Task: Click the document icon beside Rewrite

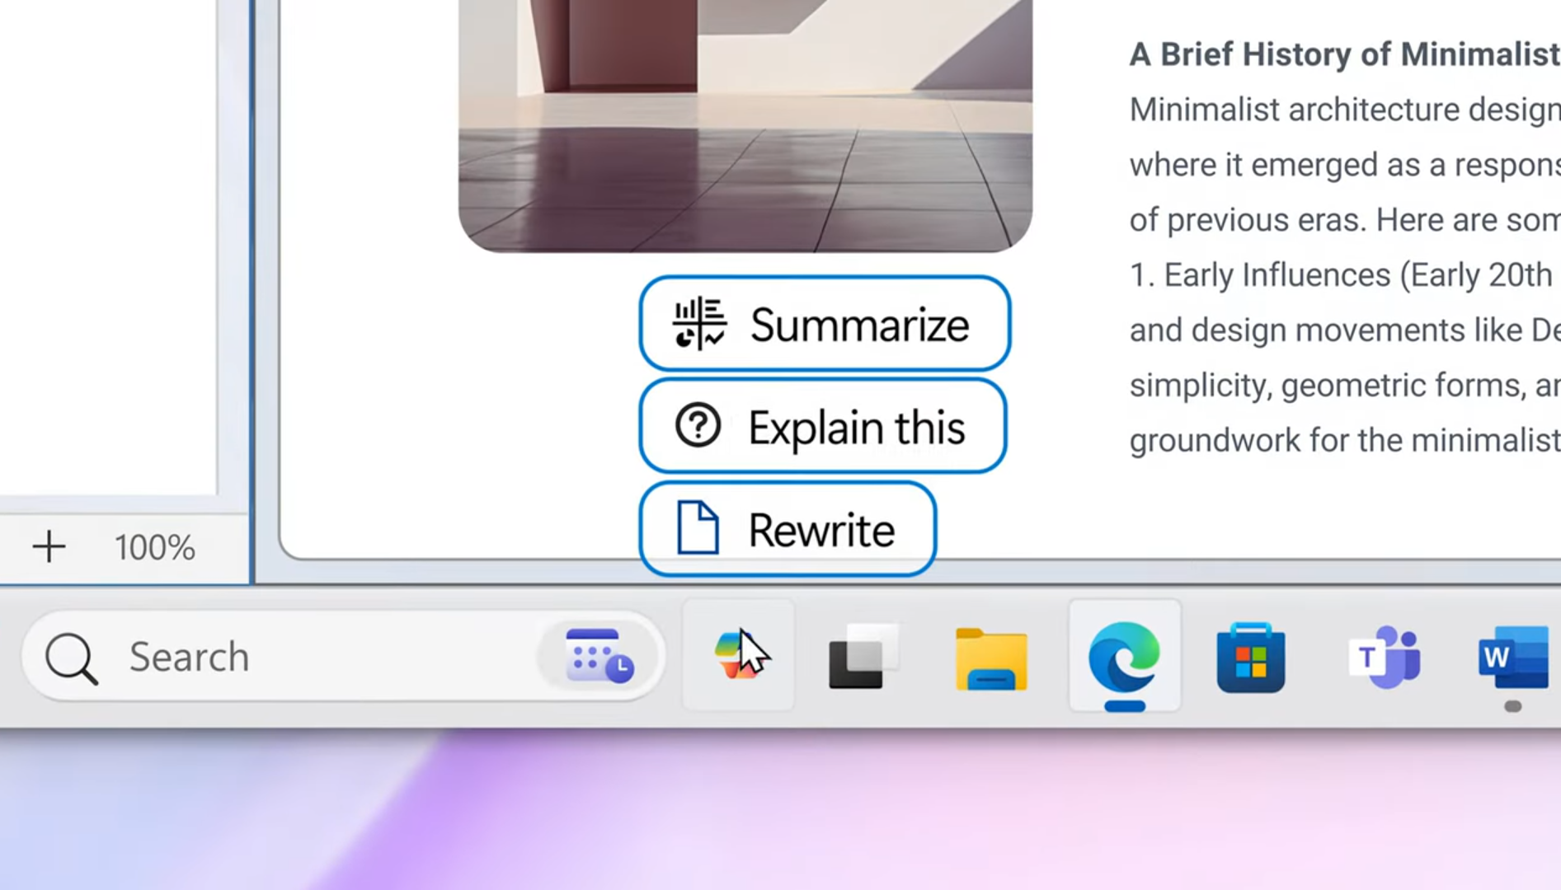Action: click(698, 527)
